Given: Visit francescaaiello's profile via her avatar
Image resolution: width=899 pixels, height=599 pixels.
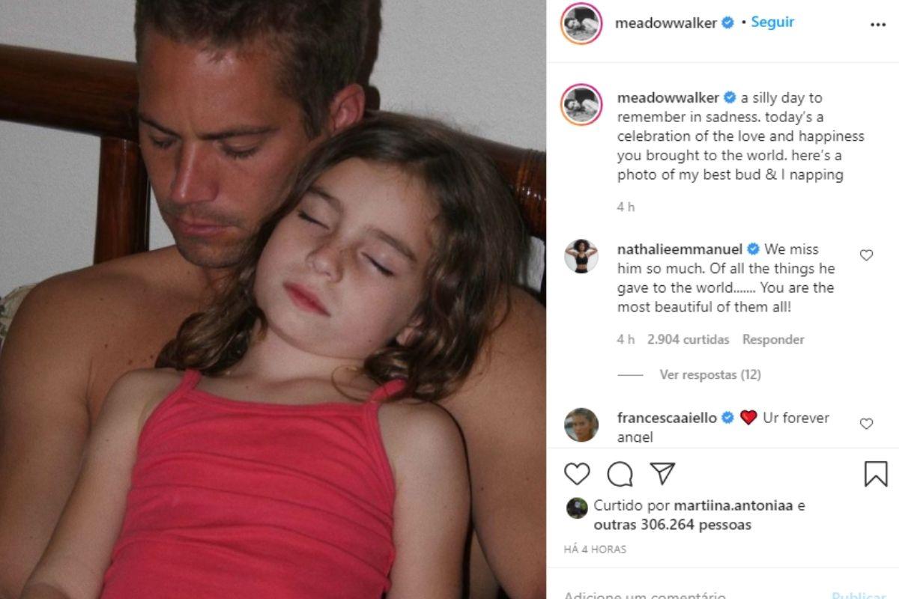Looking at the screenshot, I should pyautogui.click(x=581, y=425).
